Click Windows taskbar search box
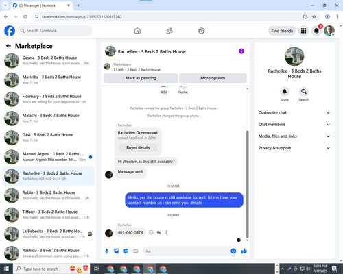 [51, 269]
